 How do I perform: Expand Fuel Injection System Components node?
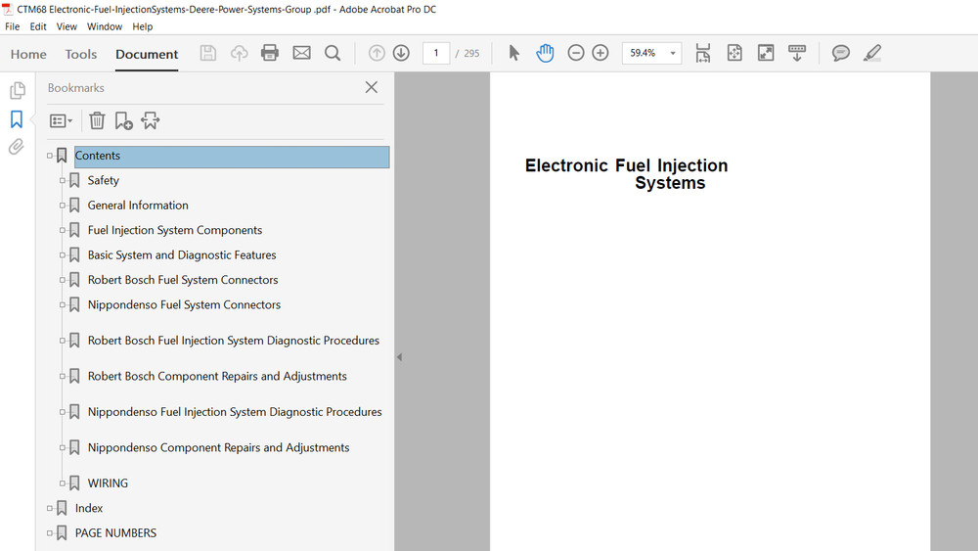(x=62, y=230)
